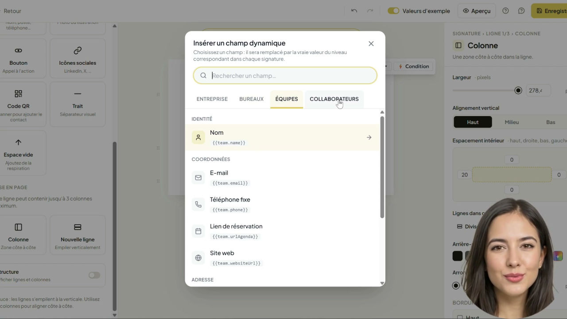
Task: Insert the Icônes sociales block
Action: point(78,58)
